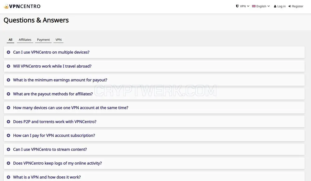The width and height of the screenshot is (311, 181).
Task: Expand the pay for VPN subscription question
Action: 154,135
